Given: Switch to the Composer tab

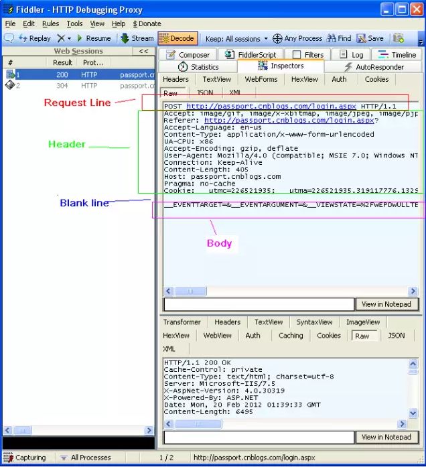Looking at the screenshot, I should [x=188, y=55].
